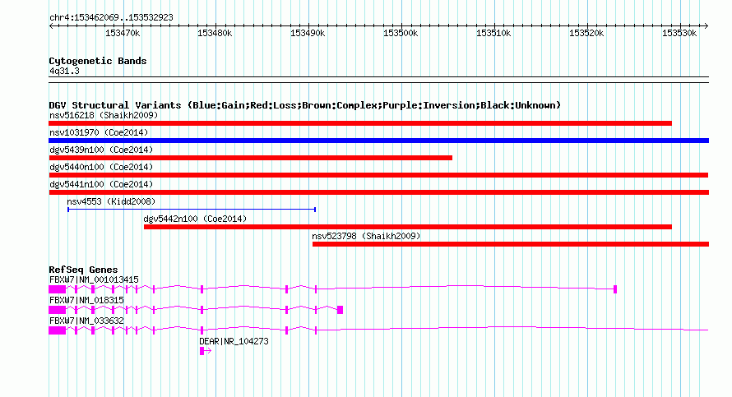Click the 153490k ruler label
The height and width of the screenshot is (397, 732).
coord(308,33)
